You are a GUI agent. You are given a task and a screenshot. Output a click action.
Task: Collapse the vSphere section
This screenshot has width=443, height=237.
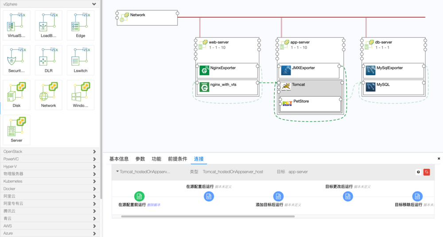(94, 4)
